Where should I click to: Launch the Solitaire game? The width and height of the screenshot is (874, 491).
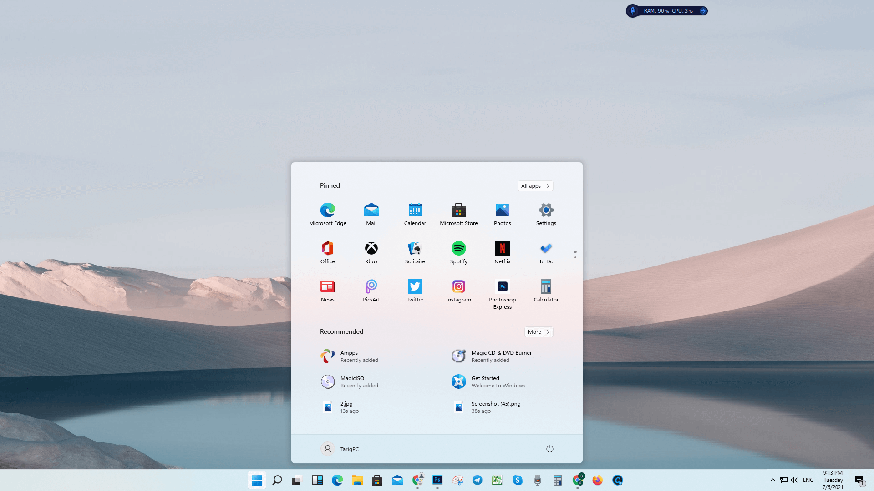pyautogui.click(x=415, y=251)
